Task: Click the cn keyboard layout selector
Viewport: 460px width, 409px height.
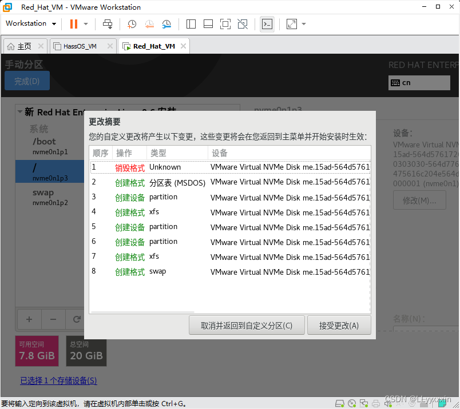Action: tap(419, 82)
